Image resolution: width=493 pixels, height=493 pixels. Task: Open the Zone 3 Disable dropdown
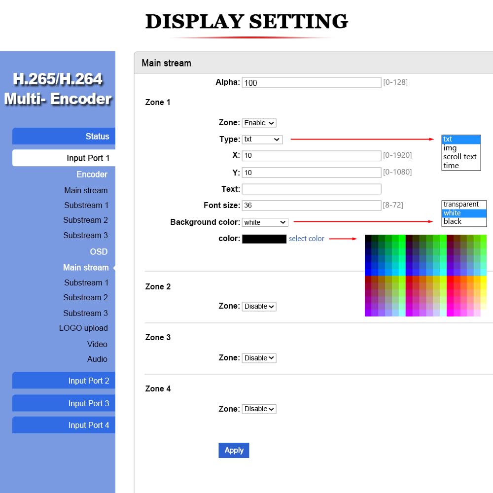click(259, 358)
